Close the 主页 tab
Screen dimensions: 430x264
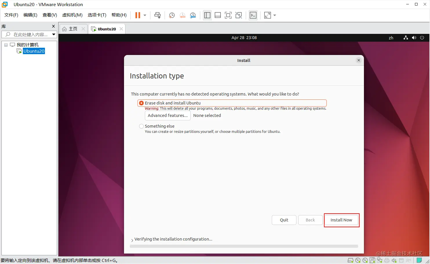83,29
